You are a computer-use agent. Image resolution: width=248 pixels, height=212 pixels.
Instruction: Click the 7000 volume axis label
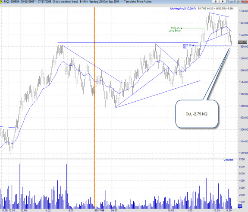[242, 160]
